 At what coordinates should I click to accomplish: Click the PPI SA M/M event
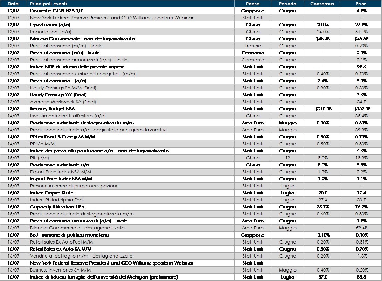(42, 144)
